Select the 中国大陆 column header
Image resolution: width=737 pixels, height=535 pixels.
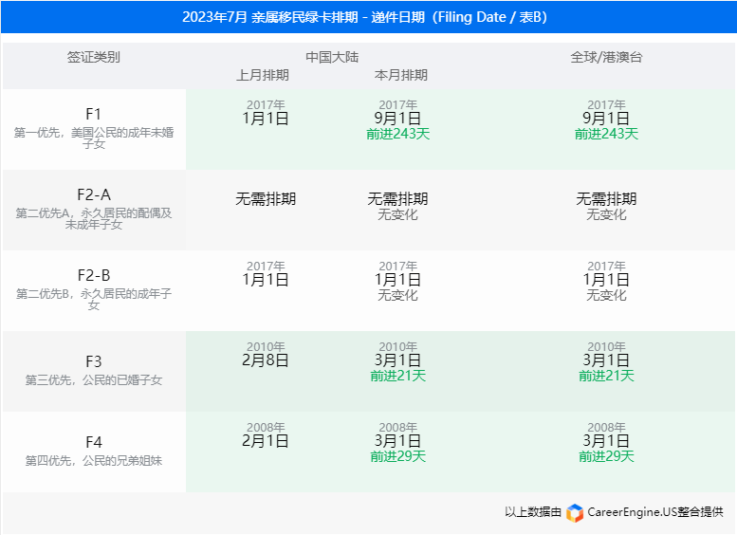[332, 57]
